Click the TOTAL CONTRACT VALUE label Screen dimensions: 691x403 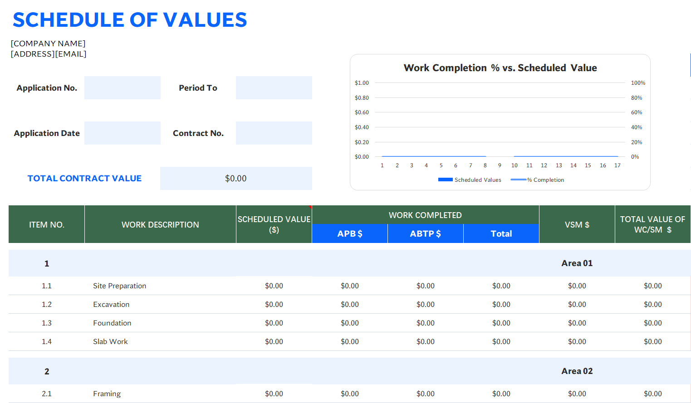(x=84, y=178)
